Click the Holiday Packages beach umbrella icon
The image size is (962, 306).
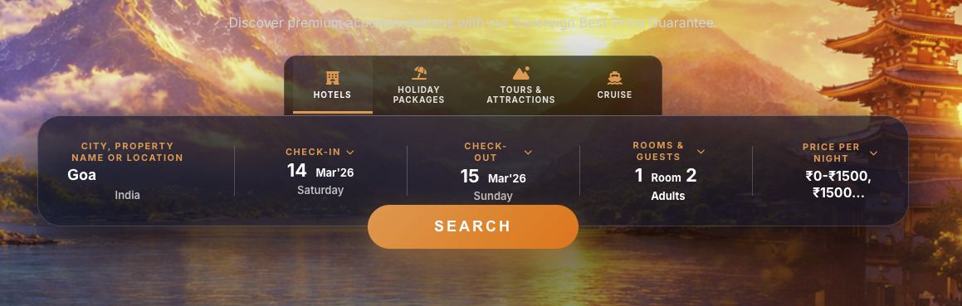click(x=420, y=74)
